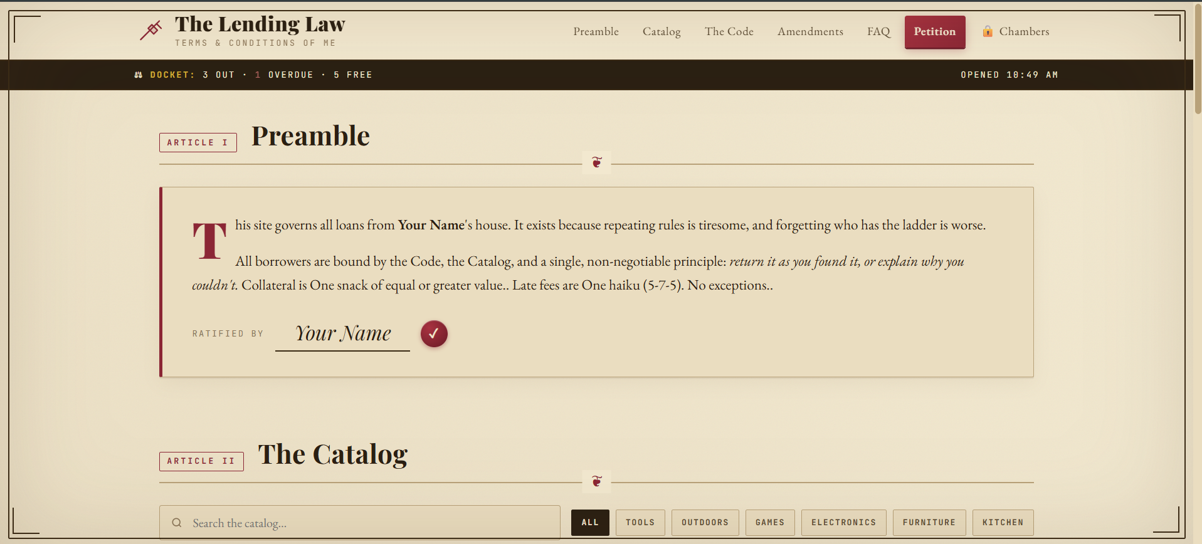Click the '3 OUT' docket count

[219, 75]
